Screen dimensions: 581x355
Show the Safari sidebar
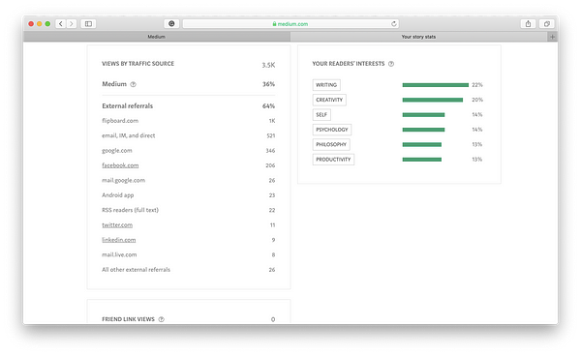coord(88,23)
